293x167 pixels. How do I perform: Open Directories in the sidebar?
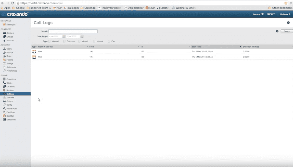(x=11, y=119)
